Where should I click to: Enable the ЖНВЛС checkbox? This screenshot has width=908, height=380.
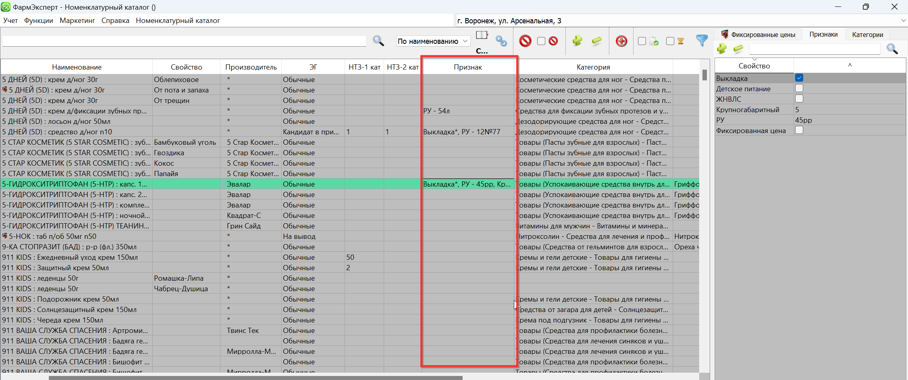(799, 99)
